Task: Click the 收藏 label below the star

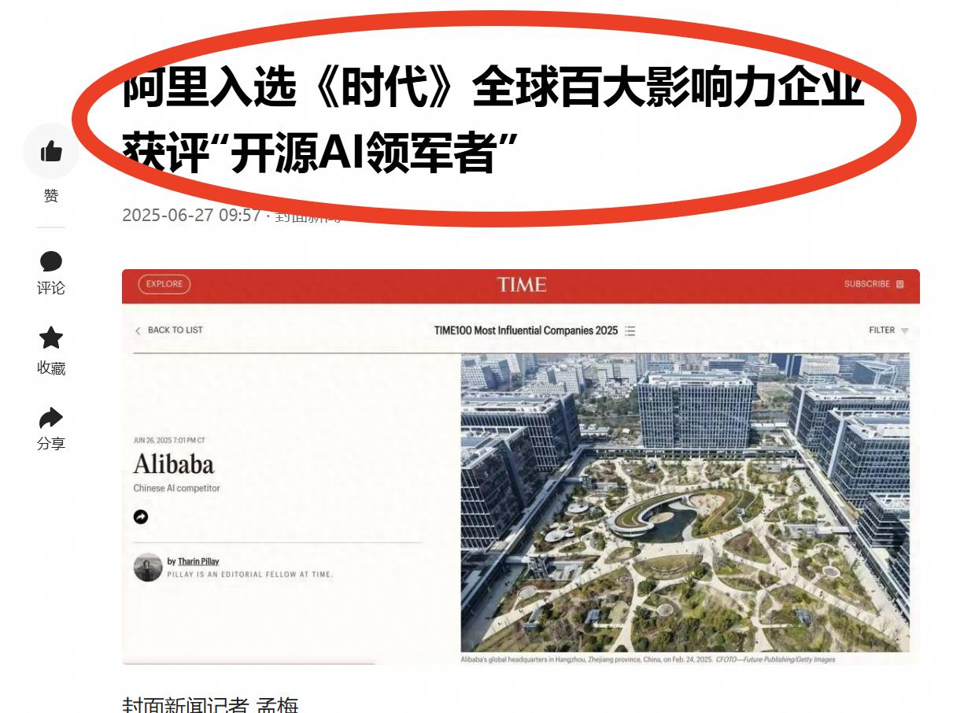Action: [51, 368]
